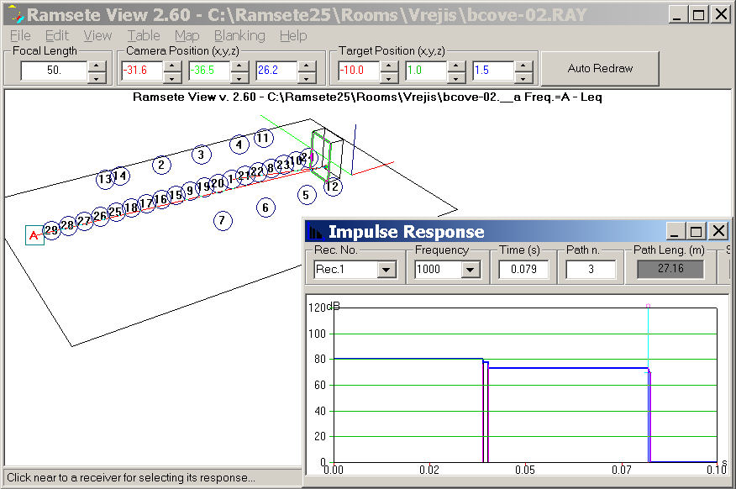736x489 pixels.
Task: Select receiver 14 in room view
Action: (120, 176)
